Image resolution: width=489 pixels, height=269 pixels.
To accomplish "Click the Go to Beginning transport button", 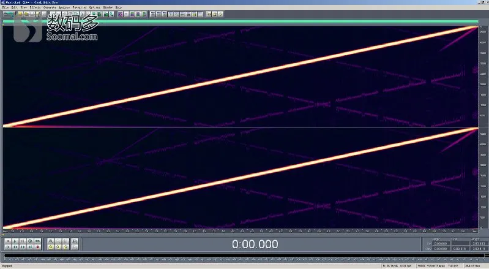I will coord(8,247).
